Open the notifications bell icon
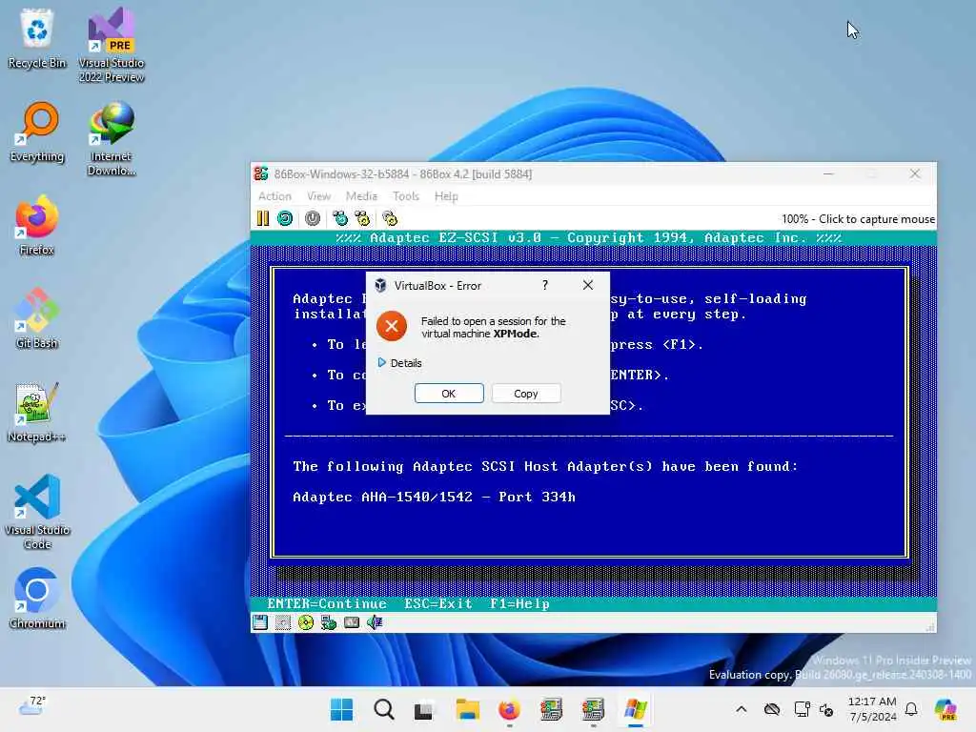Screen dimensions: 976x732 pyautogui.click(x=911, y=709)
